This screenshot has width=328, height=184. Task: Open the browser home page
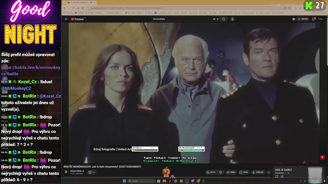[x=78, y=8]
